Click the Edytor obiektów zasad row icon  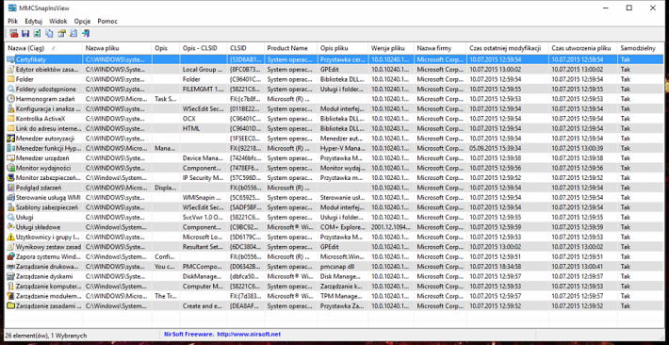[10, 69]
